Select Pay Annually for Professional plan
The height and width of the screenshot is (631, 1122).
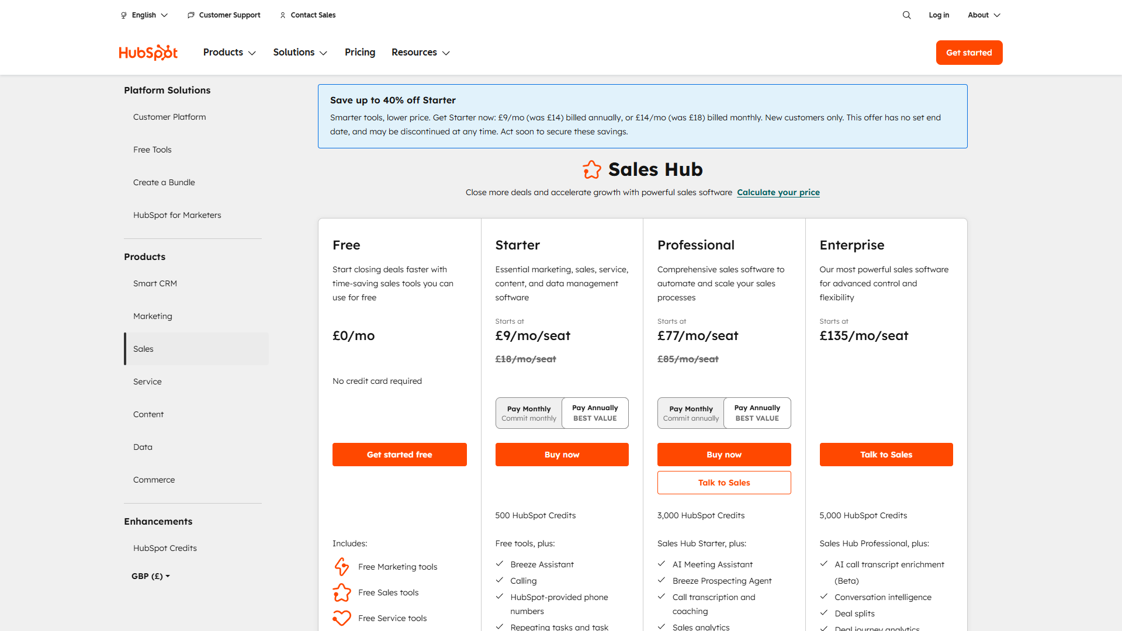coord(757,413)
